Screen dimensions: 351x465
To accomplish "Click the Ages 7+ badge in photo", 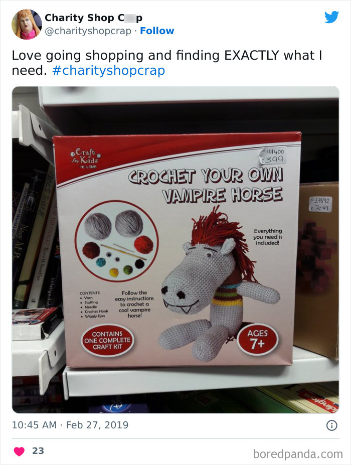I will (258, 339).
